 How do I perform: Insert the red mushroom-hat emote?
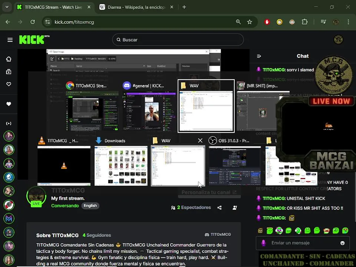326,230
